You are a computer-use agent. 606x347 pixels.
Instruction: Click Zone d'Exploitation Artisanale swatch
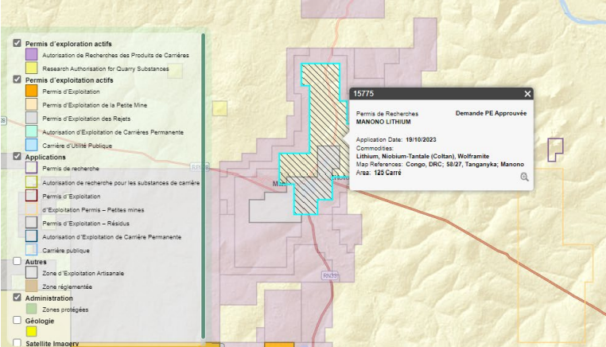click(31, 272)
